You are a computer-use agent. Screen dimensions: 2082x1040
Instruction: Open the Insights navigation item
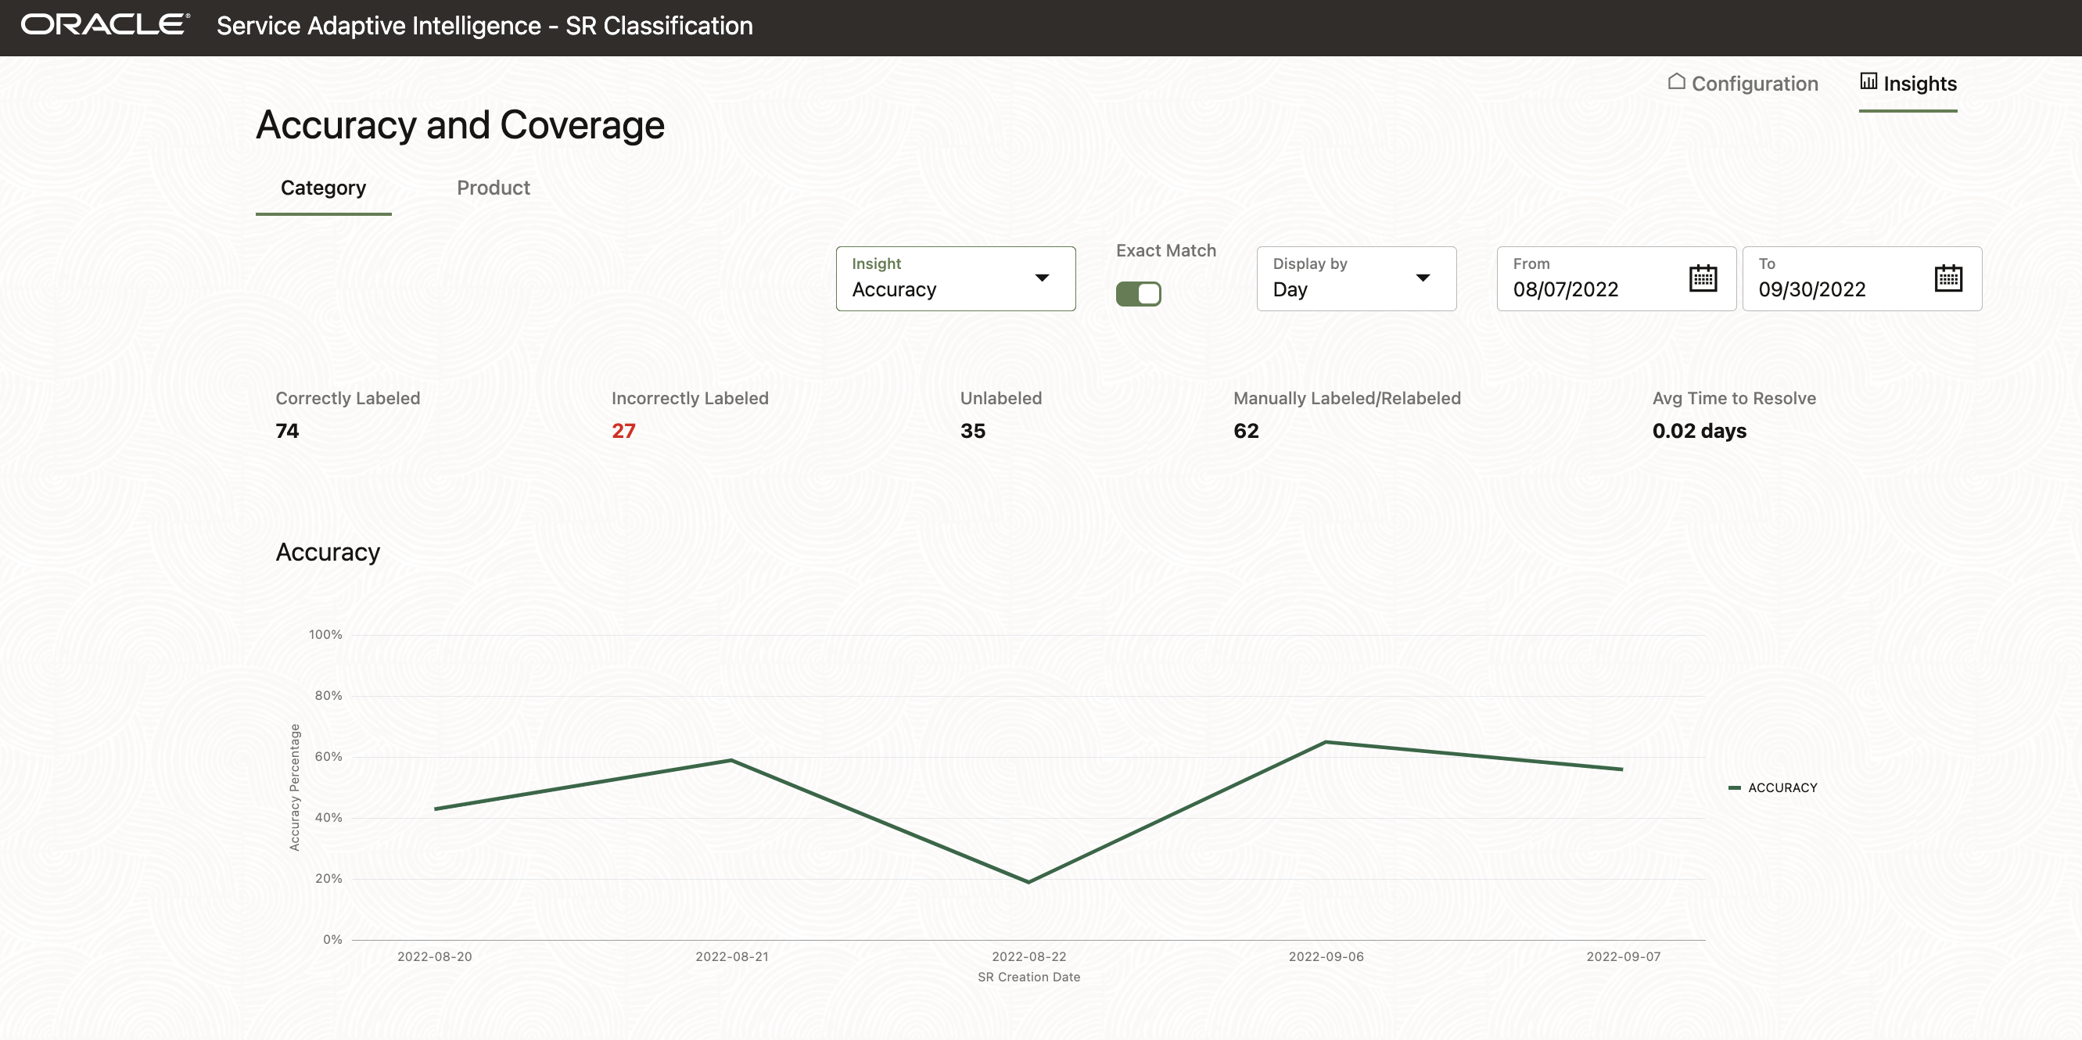click(1919, 84)
